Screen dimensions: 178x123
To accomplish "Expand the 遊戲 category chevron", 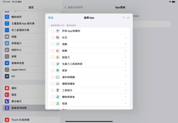I will pyautogui.click(x=125, y=44).
